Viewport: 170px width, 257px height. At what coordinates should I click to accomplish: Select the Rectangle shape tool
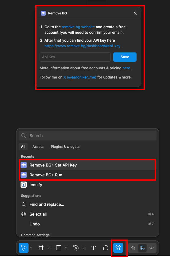(x=59, y=248)
